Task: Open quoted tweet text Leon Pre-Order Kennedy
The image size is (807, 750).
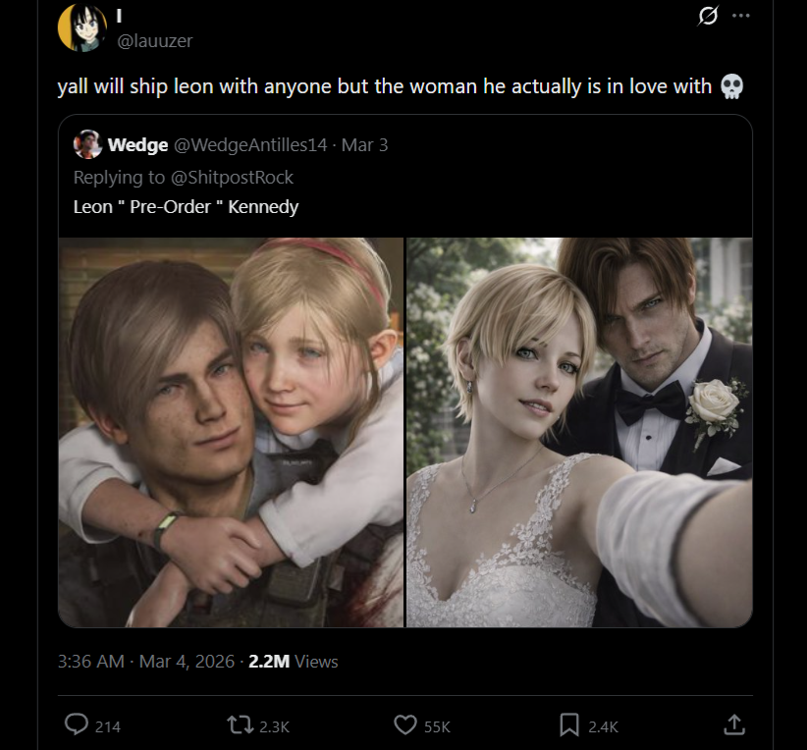Action: [186, 207]
